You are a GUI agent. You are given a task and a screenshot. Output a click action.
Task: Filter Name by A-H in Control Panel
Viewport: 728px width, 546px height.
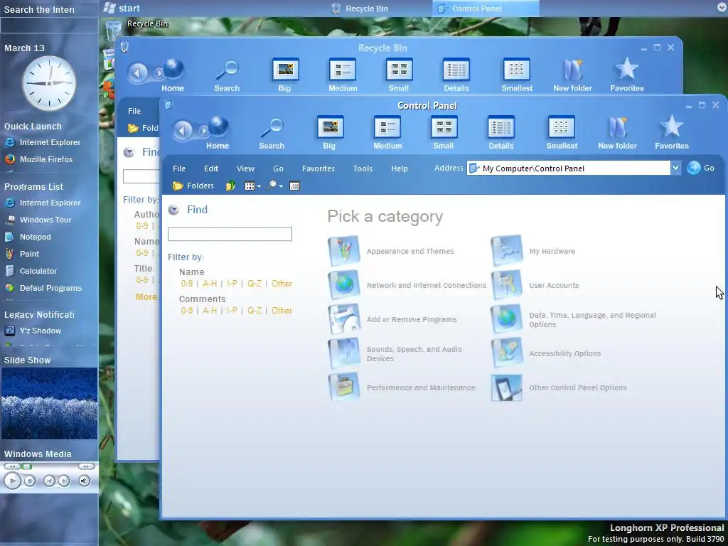210,283
